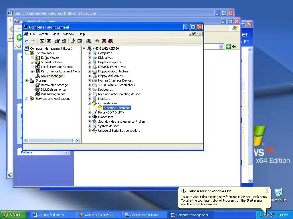This screenshot has height=219, width=293.
Task: Click the console tree horizontal scrollbar left arrow
Action: click(26, 140)
